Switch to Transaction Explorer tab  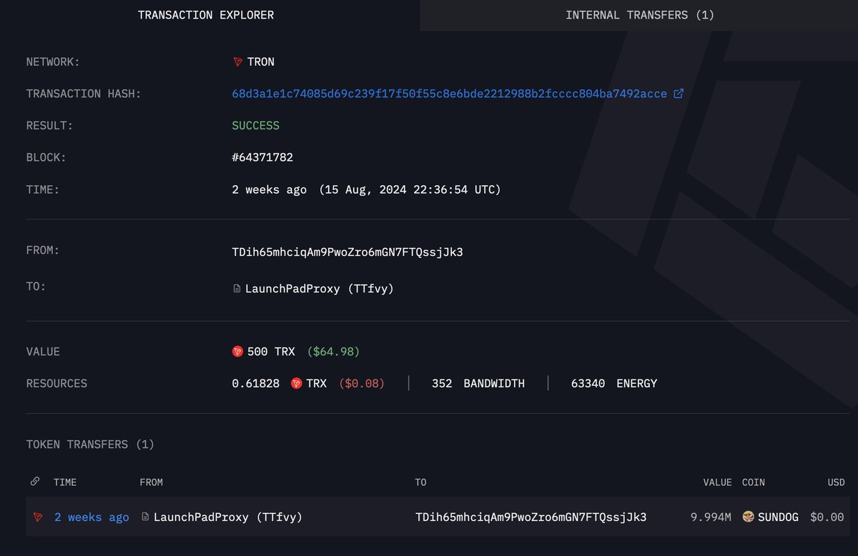tap(206, 15)
